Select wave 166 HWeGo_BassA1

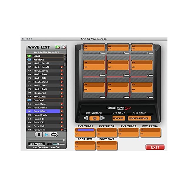click(x=43, y=63)
